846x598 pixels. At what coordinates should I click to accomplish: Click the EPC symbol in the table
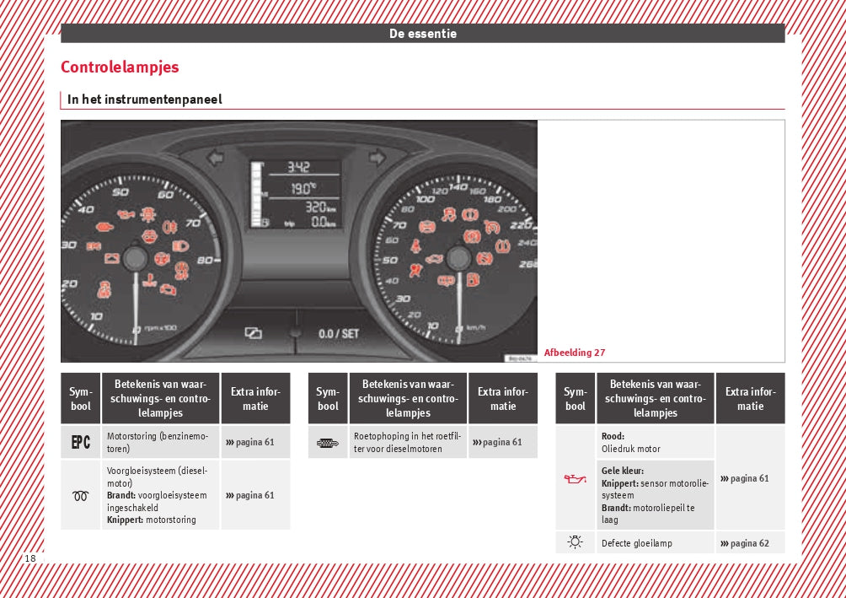81,442
